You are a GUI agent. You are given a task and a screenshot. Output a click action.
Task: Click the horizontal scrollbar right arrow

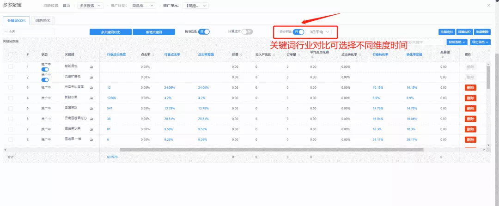pos(484,150)
